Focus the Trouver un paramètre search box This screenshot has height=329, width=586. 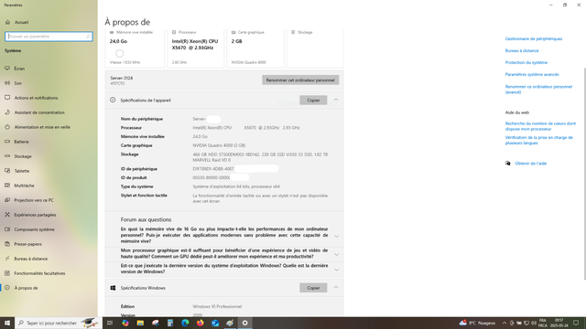(49, 37)
